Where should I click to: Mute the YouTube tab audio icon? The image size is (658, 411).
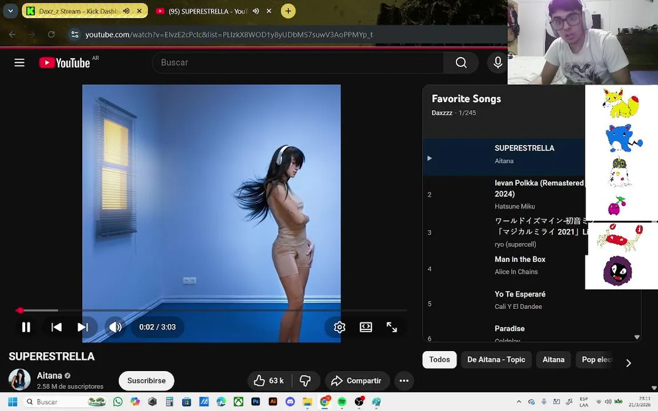pyautogui.click(x=255, y=11)
